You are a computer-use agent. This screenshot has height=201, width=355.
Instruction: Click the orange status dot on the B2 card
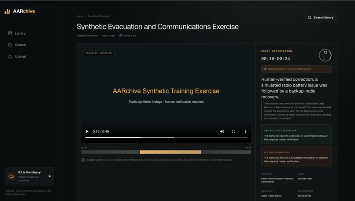coord(50,176)
